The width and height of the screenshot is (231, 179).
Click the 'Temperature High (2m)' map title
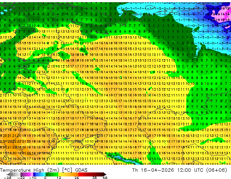coord(30,170)
